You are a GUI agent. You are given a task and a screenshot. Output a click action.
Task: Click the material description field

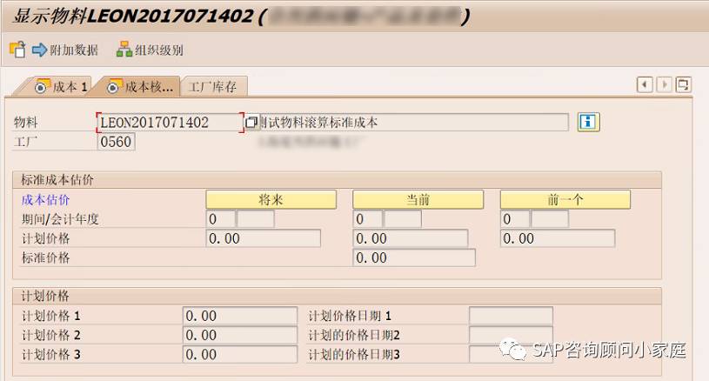click(414, 123)
